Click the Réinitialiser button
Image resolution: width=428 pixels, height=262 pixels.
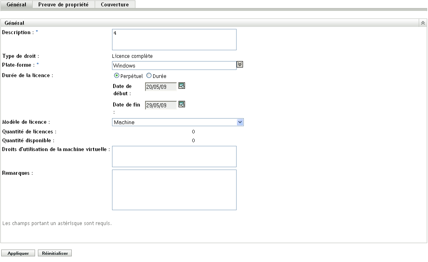pos(55,253)
